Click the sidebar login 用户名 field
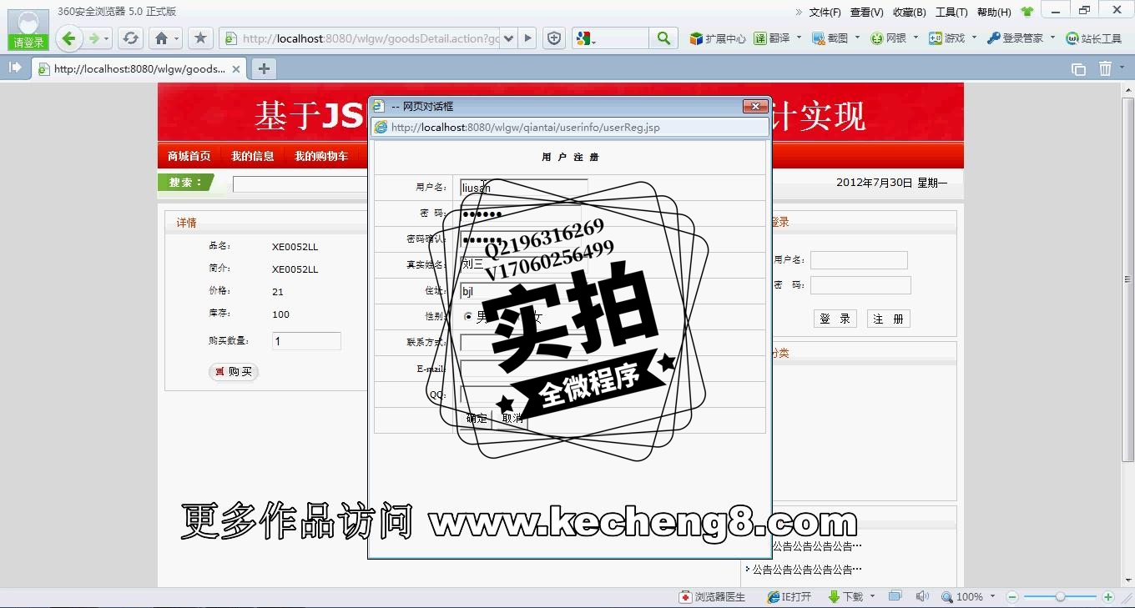The image size is (1135, 608). [x=859, y=260]
